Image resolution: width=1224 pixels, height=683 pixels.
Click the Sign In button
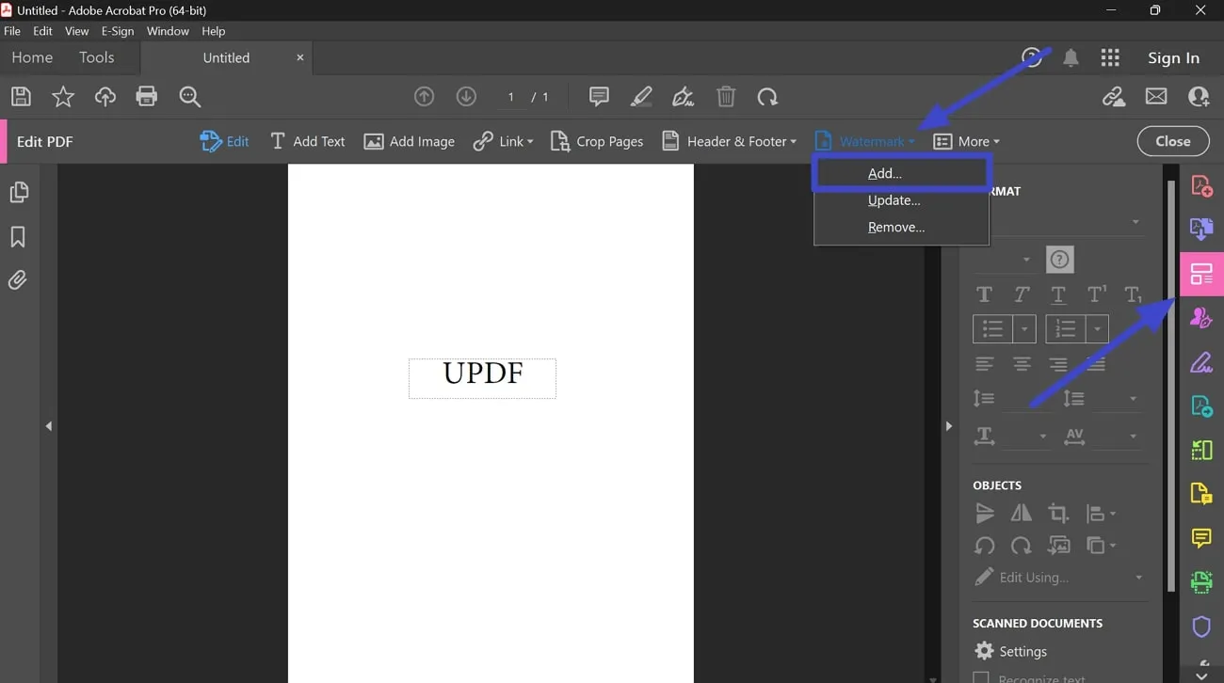pyautogui.click(x=1173, y=57)
